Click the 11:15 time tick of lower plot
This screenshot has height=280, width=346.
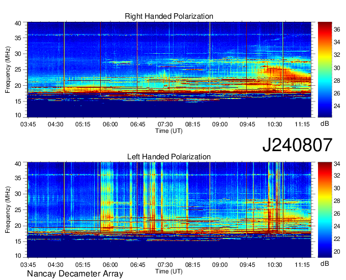click(302, 265)
